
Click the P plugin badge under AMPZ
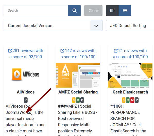click(x=82, y=100)
